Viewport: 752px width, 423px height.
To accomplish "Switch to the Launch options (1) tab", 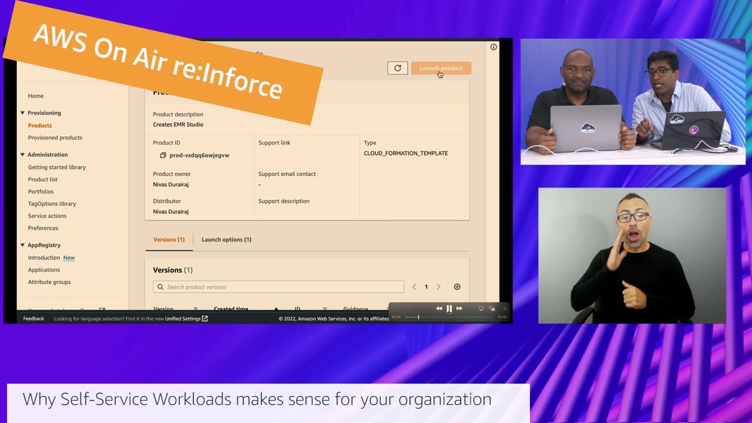I will click(x=226, y=240).
